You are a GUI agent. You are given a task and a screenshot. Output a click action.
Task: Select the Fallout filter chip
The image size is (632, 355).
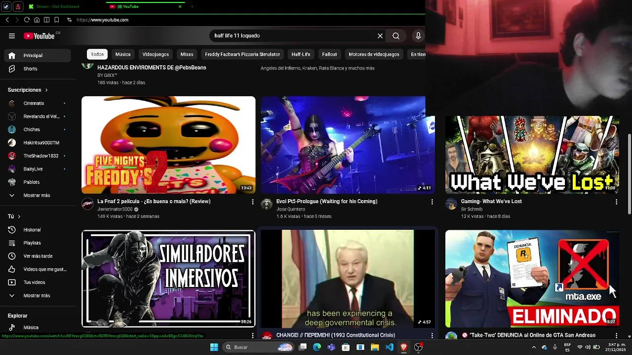click(329, 54)
